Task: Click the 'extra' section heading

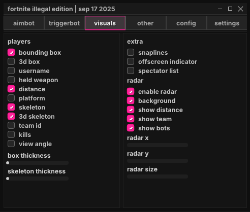Action: [135, 42]
